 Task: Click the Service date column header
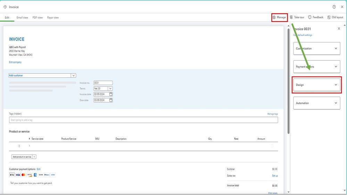38,139
